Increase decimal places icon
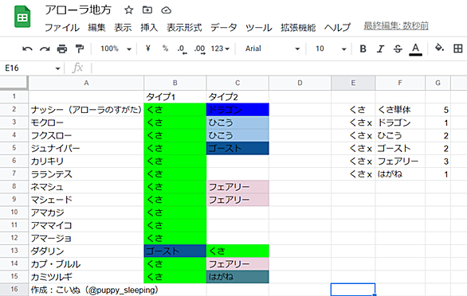This screenshot has height=296, width=467. tap(199, 49)
